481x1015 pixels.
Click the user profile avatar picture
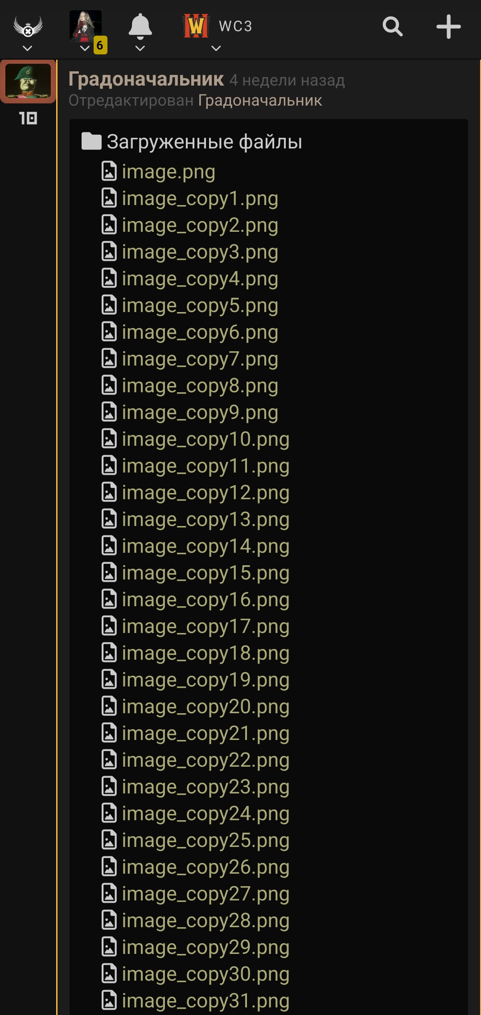click(86, 26)
